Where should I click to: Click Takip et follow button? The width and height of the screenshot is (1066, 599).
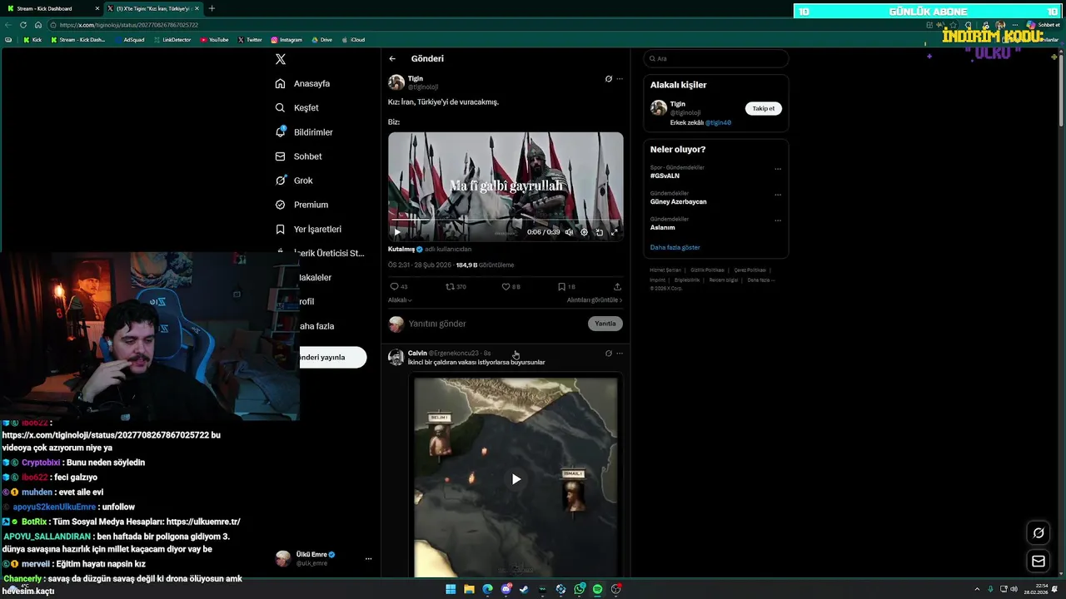764,109
